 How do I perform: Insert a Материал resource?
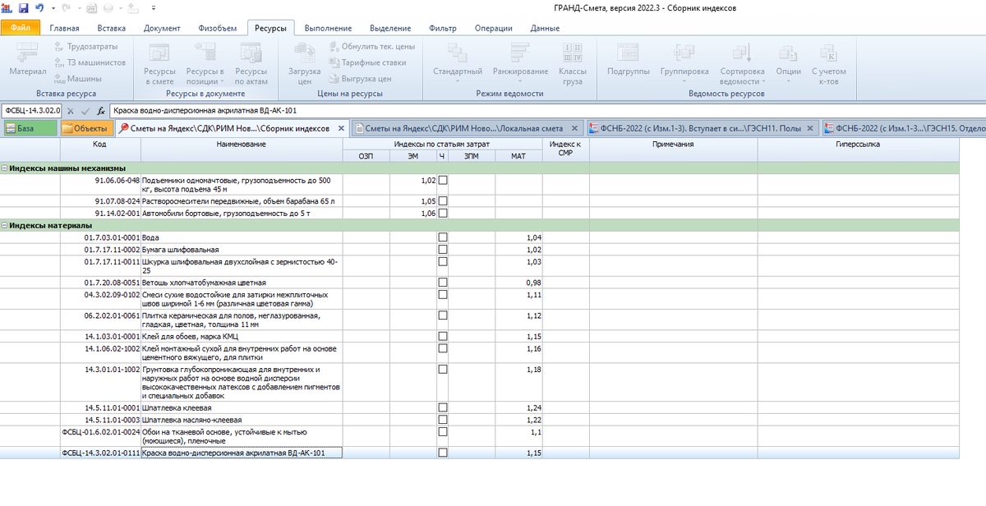[x=28, y=62]
